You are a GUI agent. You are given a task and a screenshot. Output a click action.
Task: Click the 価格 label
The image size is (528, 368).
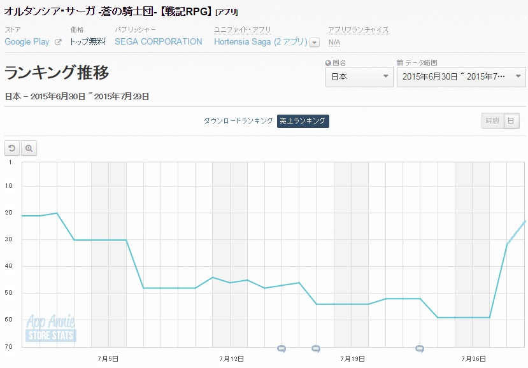pyautogui.click(x=77, y=30)
